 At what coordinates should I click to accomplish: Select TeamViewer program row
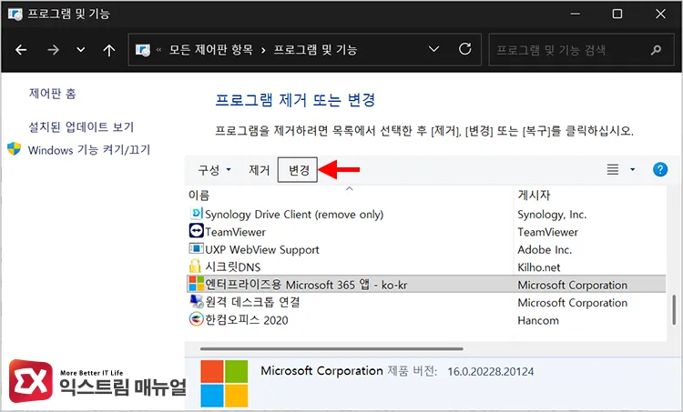click(x=426, y=232)
